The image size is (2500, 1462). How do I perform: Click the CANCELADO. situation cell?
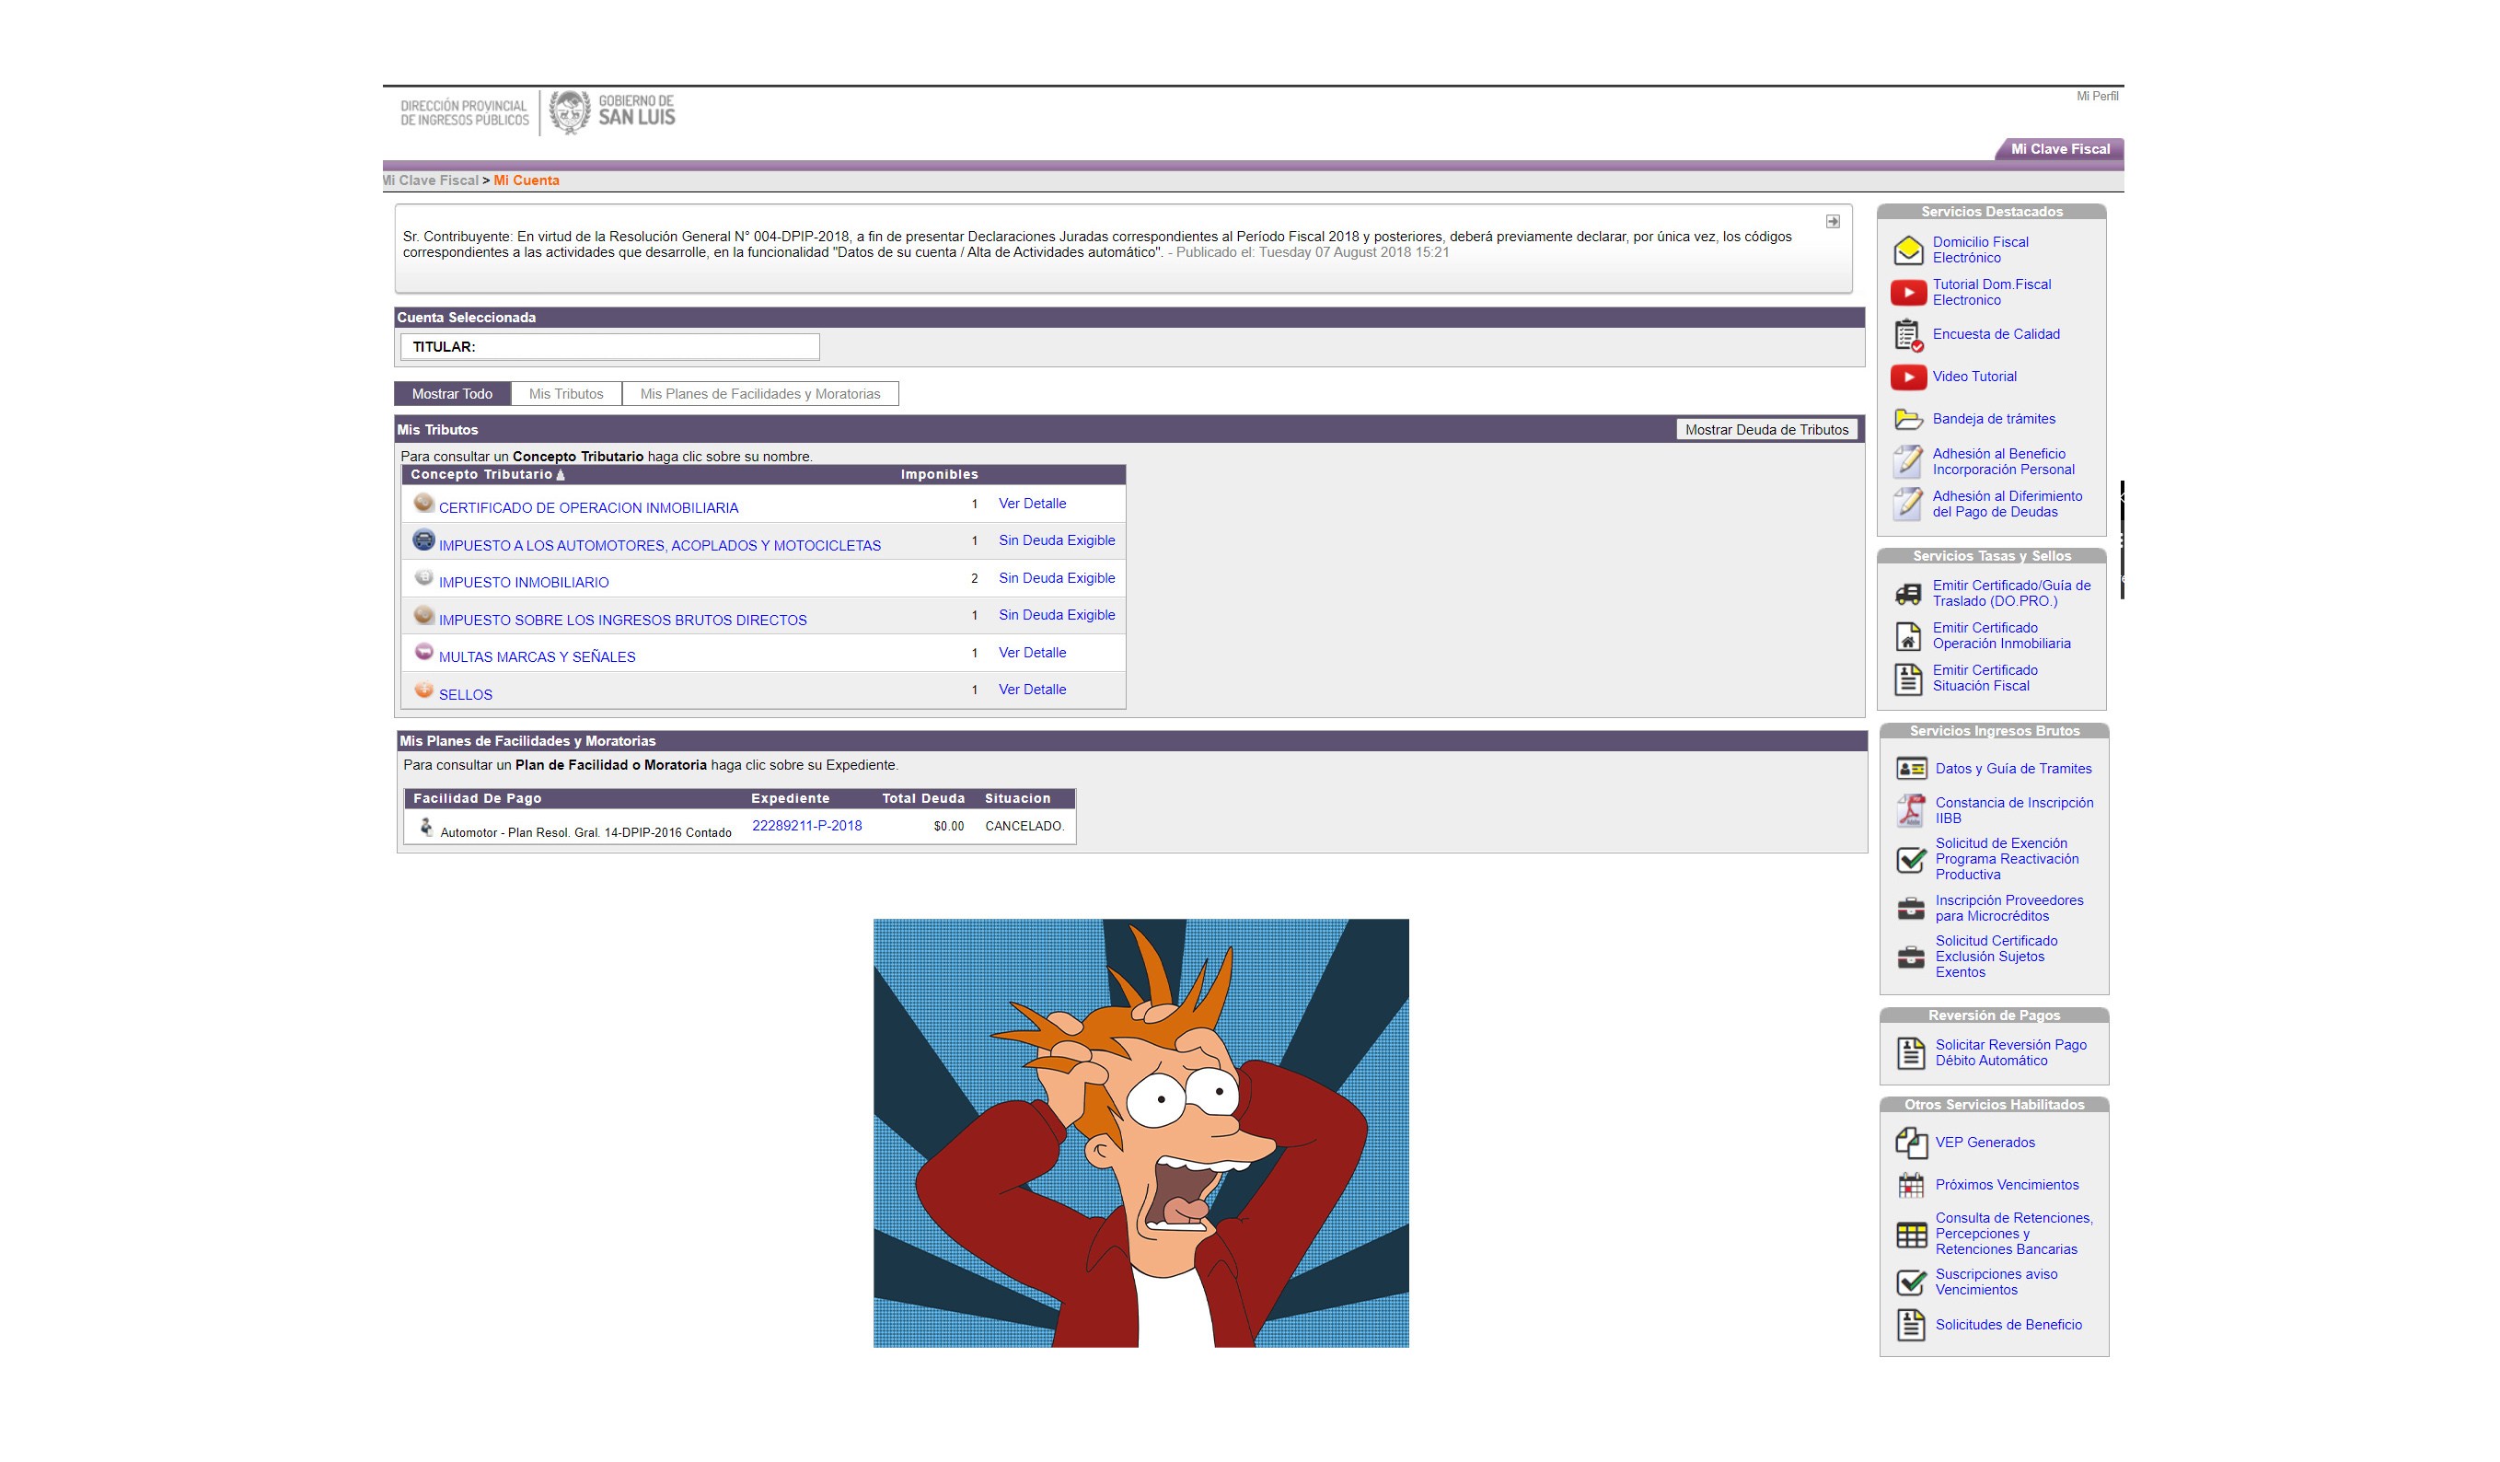[1024, 826]
